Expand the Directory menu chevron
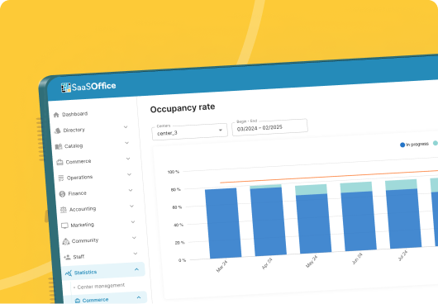This screenshot has width=438, height=304. pos(126,127)
